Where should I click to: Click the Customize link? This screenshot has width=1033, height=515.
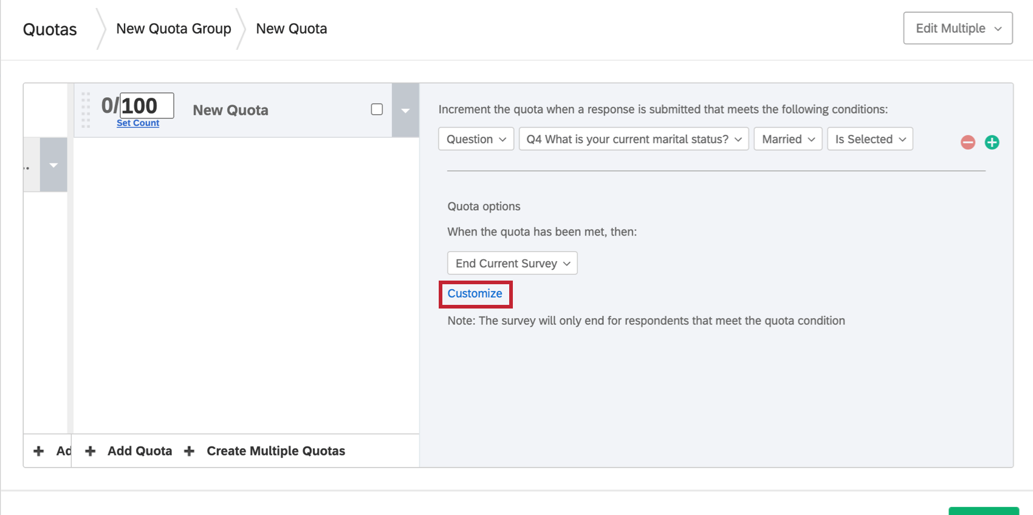tap(475, 294)
